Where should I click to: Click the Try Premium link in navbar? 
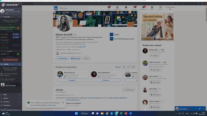170,8
